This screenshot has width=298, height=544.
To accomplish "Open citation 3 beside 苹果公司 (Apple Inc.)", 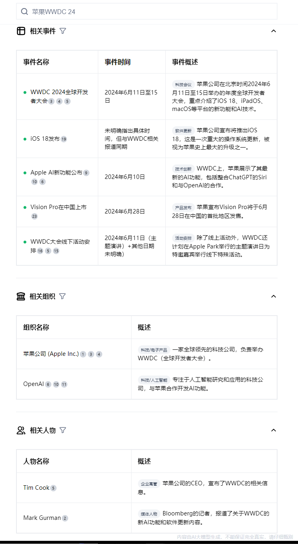I will coord(91,354).
